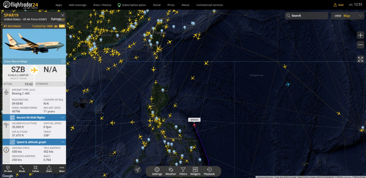
Task: Open the Data / History menu
Action: point(102,5)
